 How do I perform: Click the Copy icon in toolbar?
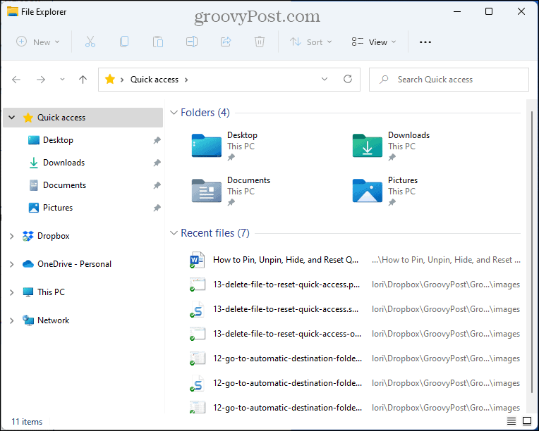click(x=124, y=42)
